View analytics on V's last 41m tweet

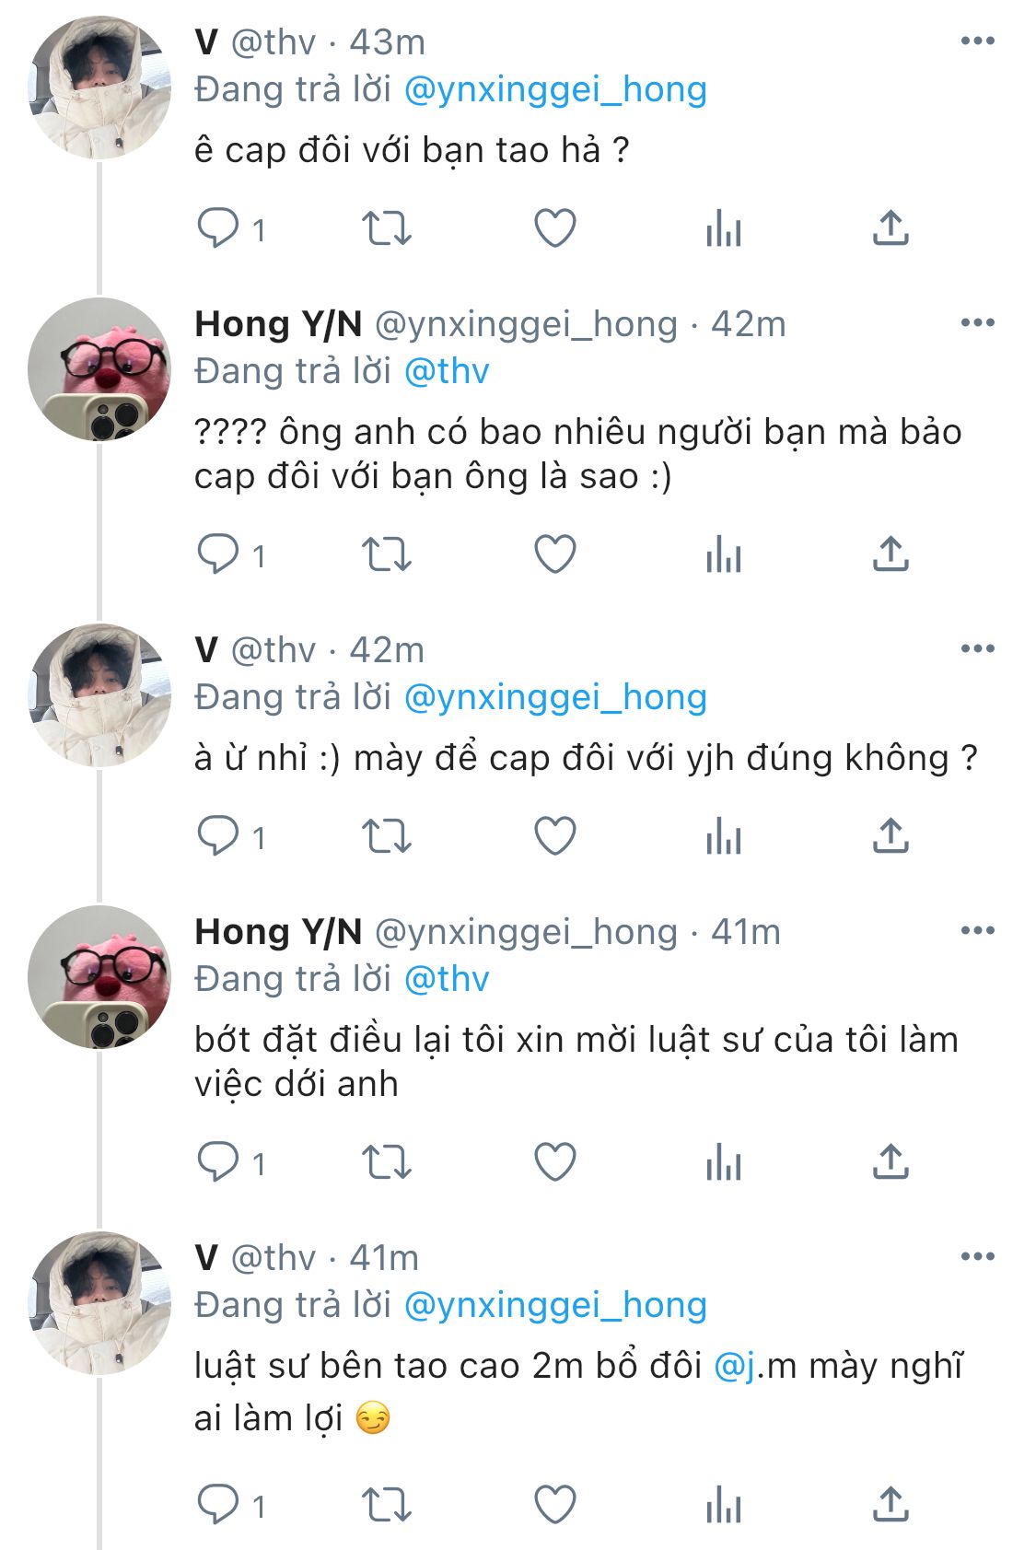coord(724,1507)
